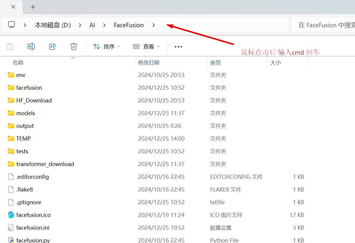
Task: Click the type cell ICO 图片文件
Action: (226, 215)
